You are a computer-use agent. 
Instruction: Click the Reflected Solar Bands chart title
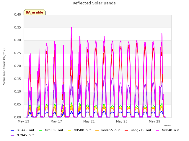click(94, 3)
